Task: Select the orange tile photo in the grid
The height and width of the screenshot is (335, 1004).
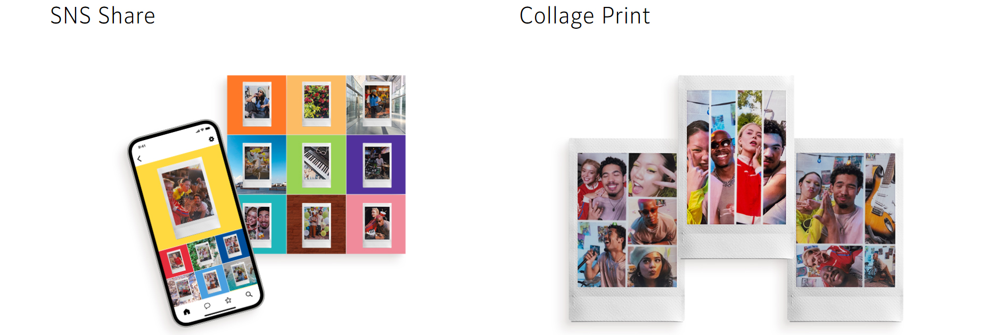Action: pyautogui.click(x=257, y=104)
